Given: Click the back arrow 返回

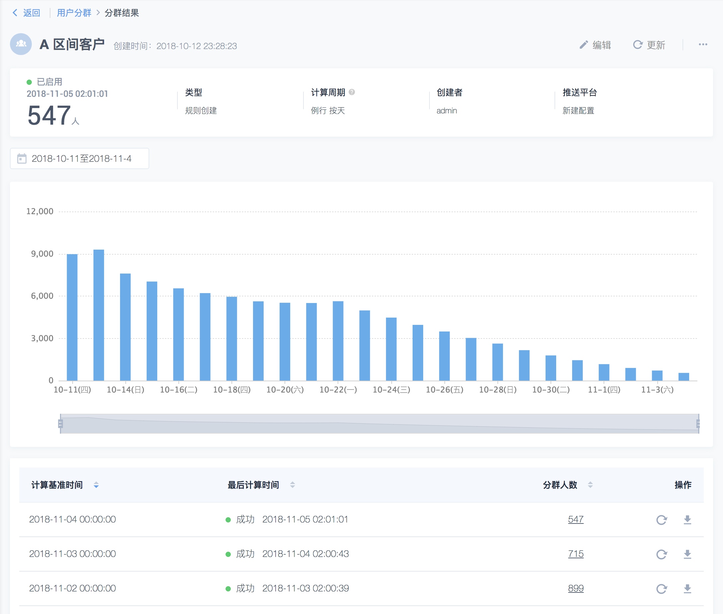Looking at the screenshot, I should pos(26,13).
